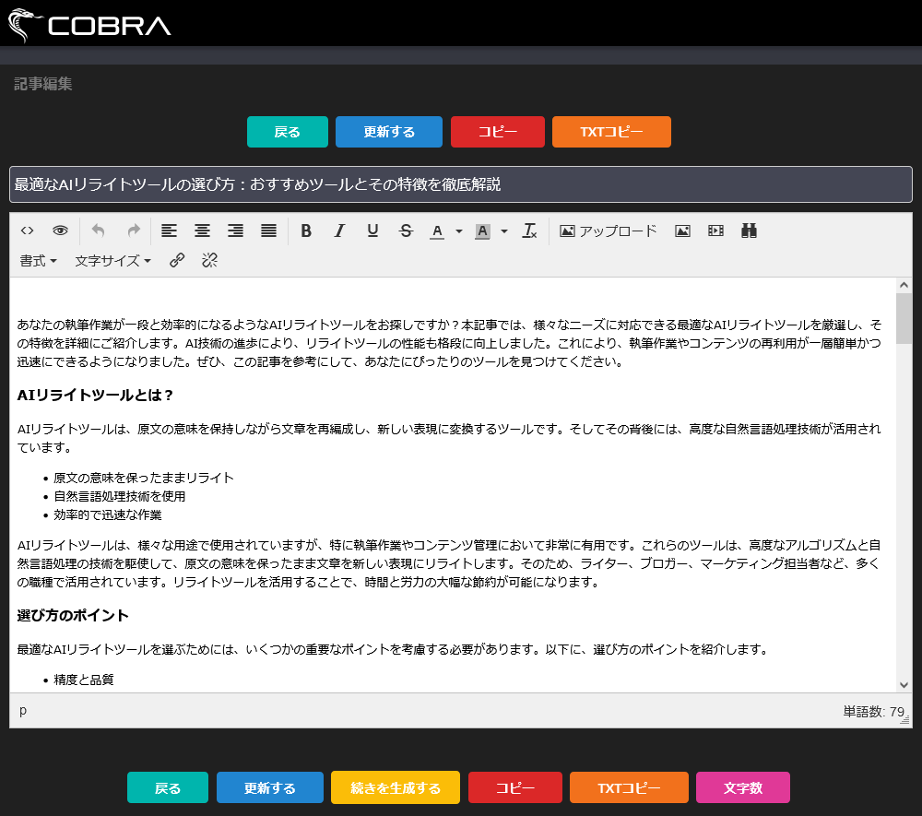The height and width of the screenshot is (816, 922).
Task: Click the undo arrow icon
Action: (99, 231)
